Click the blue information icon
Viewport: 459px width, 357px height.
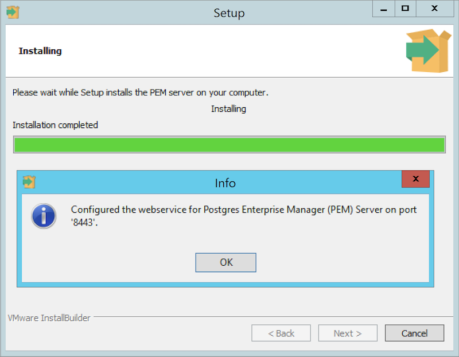click(44, 216)
